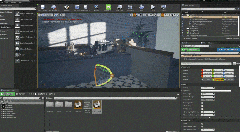Select Planar Reflection in Place Actors

[x=25, y=49]
